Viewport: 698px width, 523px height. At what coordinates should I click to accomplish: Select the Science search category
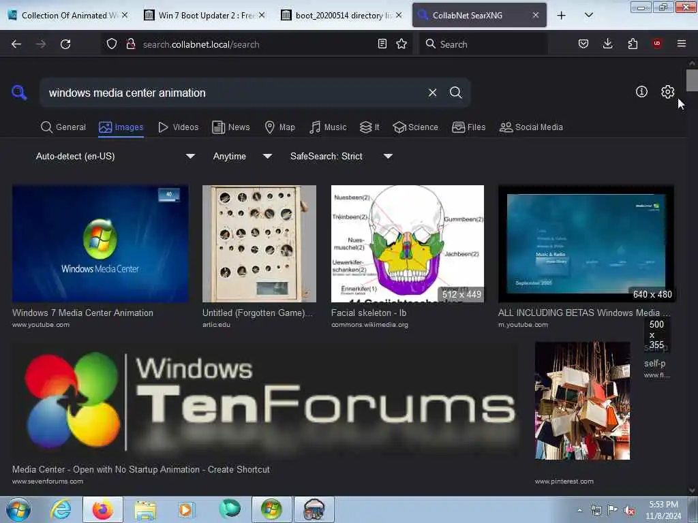(416, 127)
